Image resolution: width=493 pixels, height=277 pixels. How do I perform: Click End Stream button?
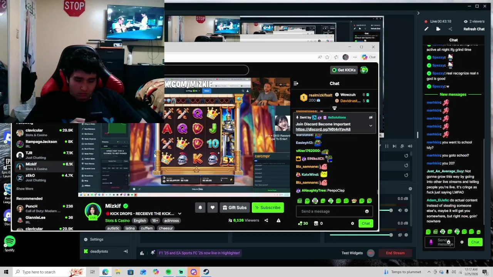click(x=395, y=253)
